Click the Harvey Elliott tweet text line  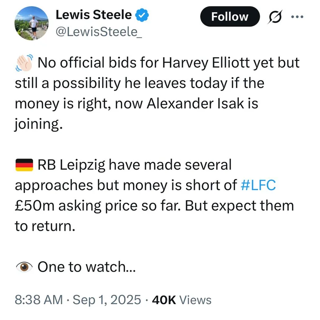click(x=169, y=63)
